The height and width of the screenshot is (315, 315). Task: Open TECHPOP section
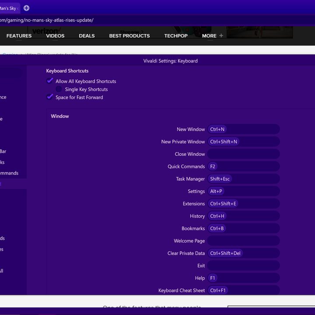pos(176,36)
